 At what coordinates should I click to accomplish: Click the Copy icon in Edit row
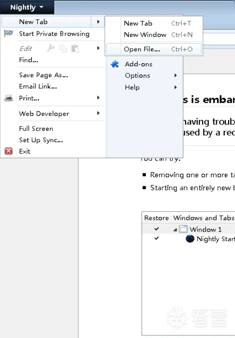pos(63,48)
